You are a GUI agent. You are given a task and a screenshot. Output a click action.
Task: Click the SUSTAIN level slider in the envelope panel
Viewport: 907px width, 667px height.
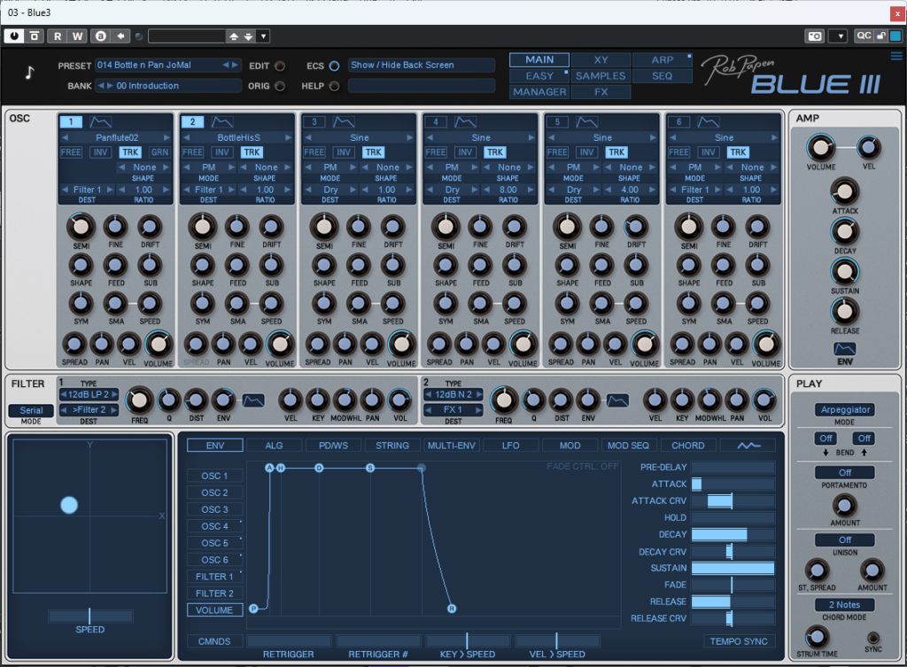(732, 568)
